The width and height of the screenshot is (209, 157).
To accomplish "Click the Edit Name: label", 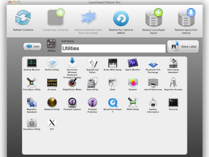I will coord(68,41).
